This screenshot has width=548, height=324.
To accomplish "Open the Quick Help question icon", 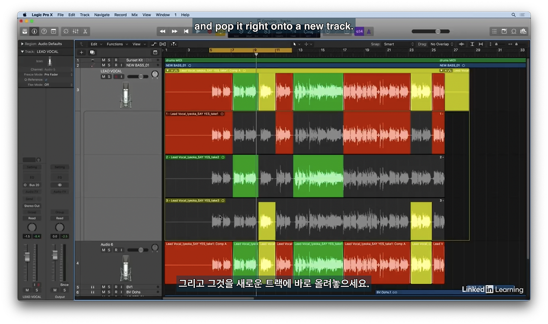I will pyautogui.click(x=44, y=31).
